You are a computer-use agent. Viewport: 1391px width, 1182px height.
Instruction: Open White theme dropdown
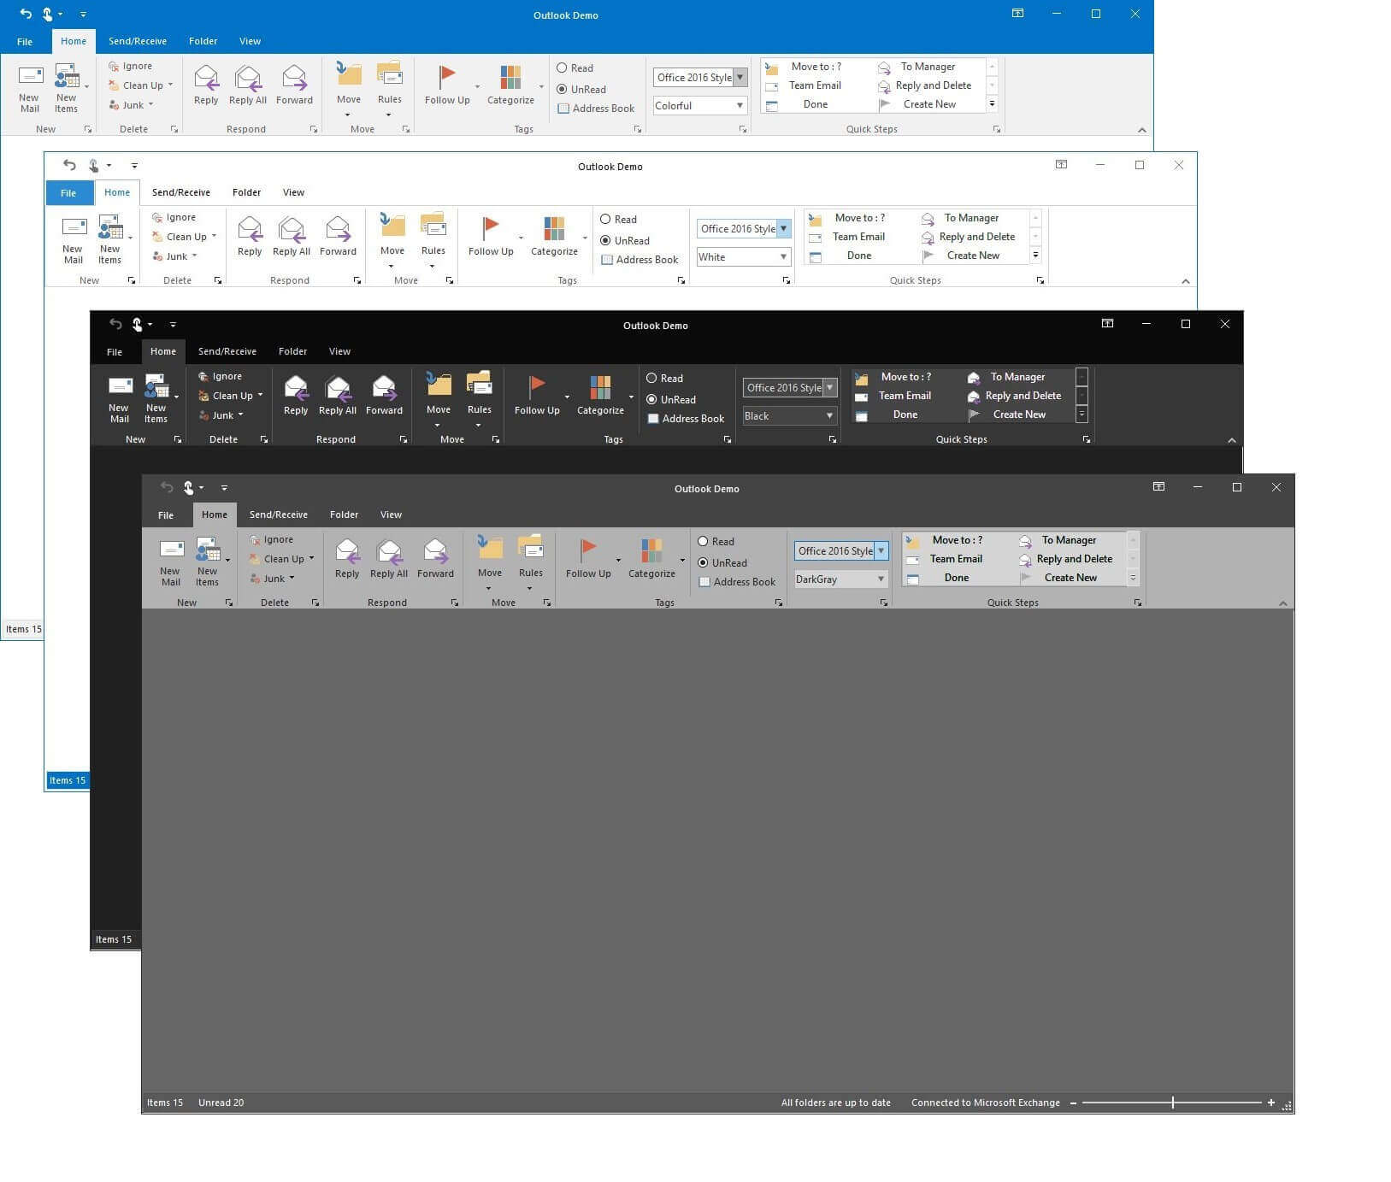(783, 257)
